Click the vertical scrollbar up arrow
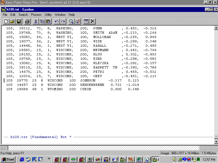 216,28
